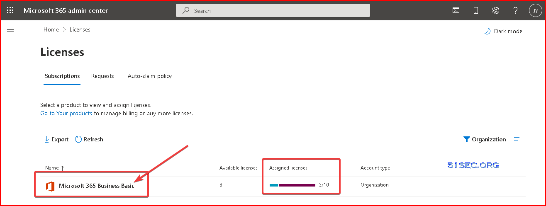Click the Account type column header

(x=375, y=168)
